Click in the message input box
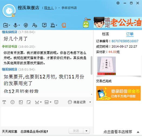The width and height of the screenshot is (142, 137). pyautogui.click(x=47, y=116)
